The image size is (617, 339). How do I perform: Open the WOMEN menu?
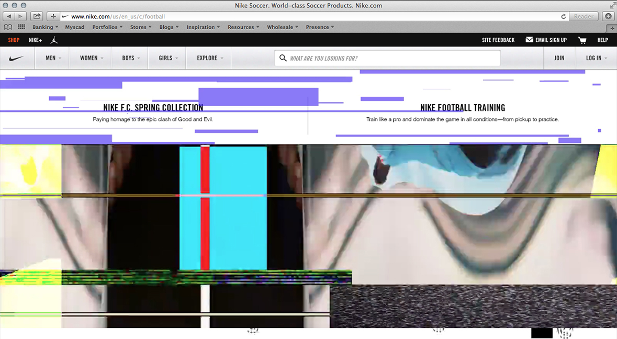tap(91, 58)
